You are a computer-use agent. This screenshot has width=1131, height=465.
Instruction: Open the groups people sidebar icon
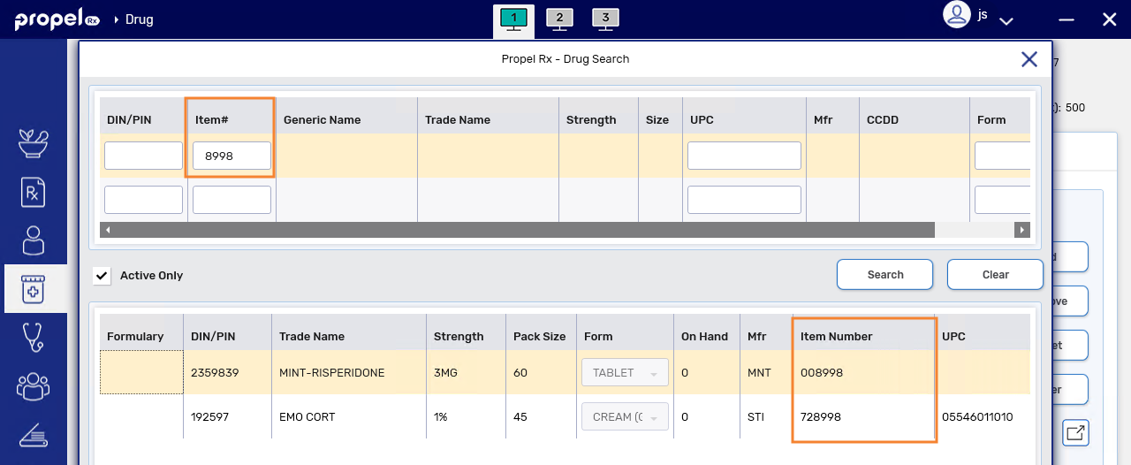34,385
